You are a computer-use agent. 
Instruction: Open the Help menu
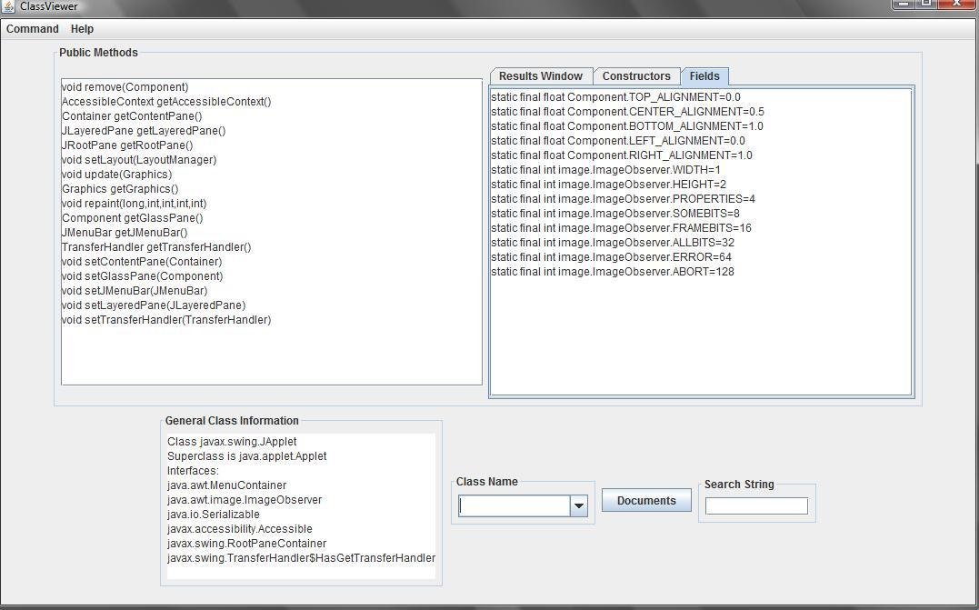point(82,28)
